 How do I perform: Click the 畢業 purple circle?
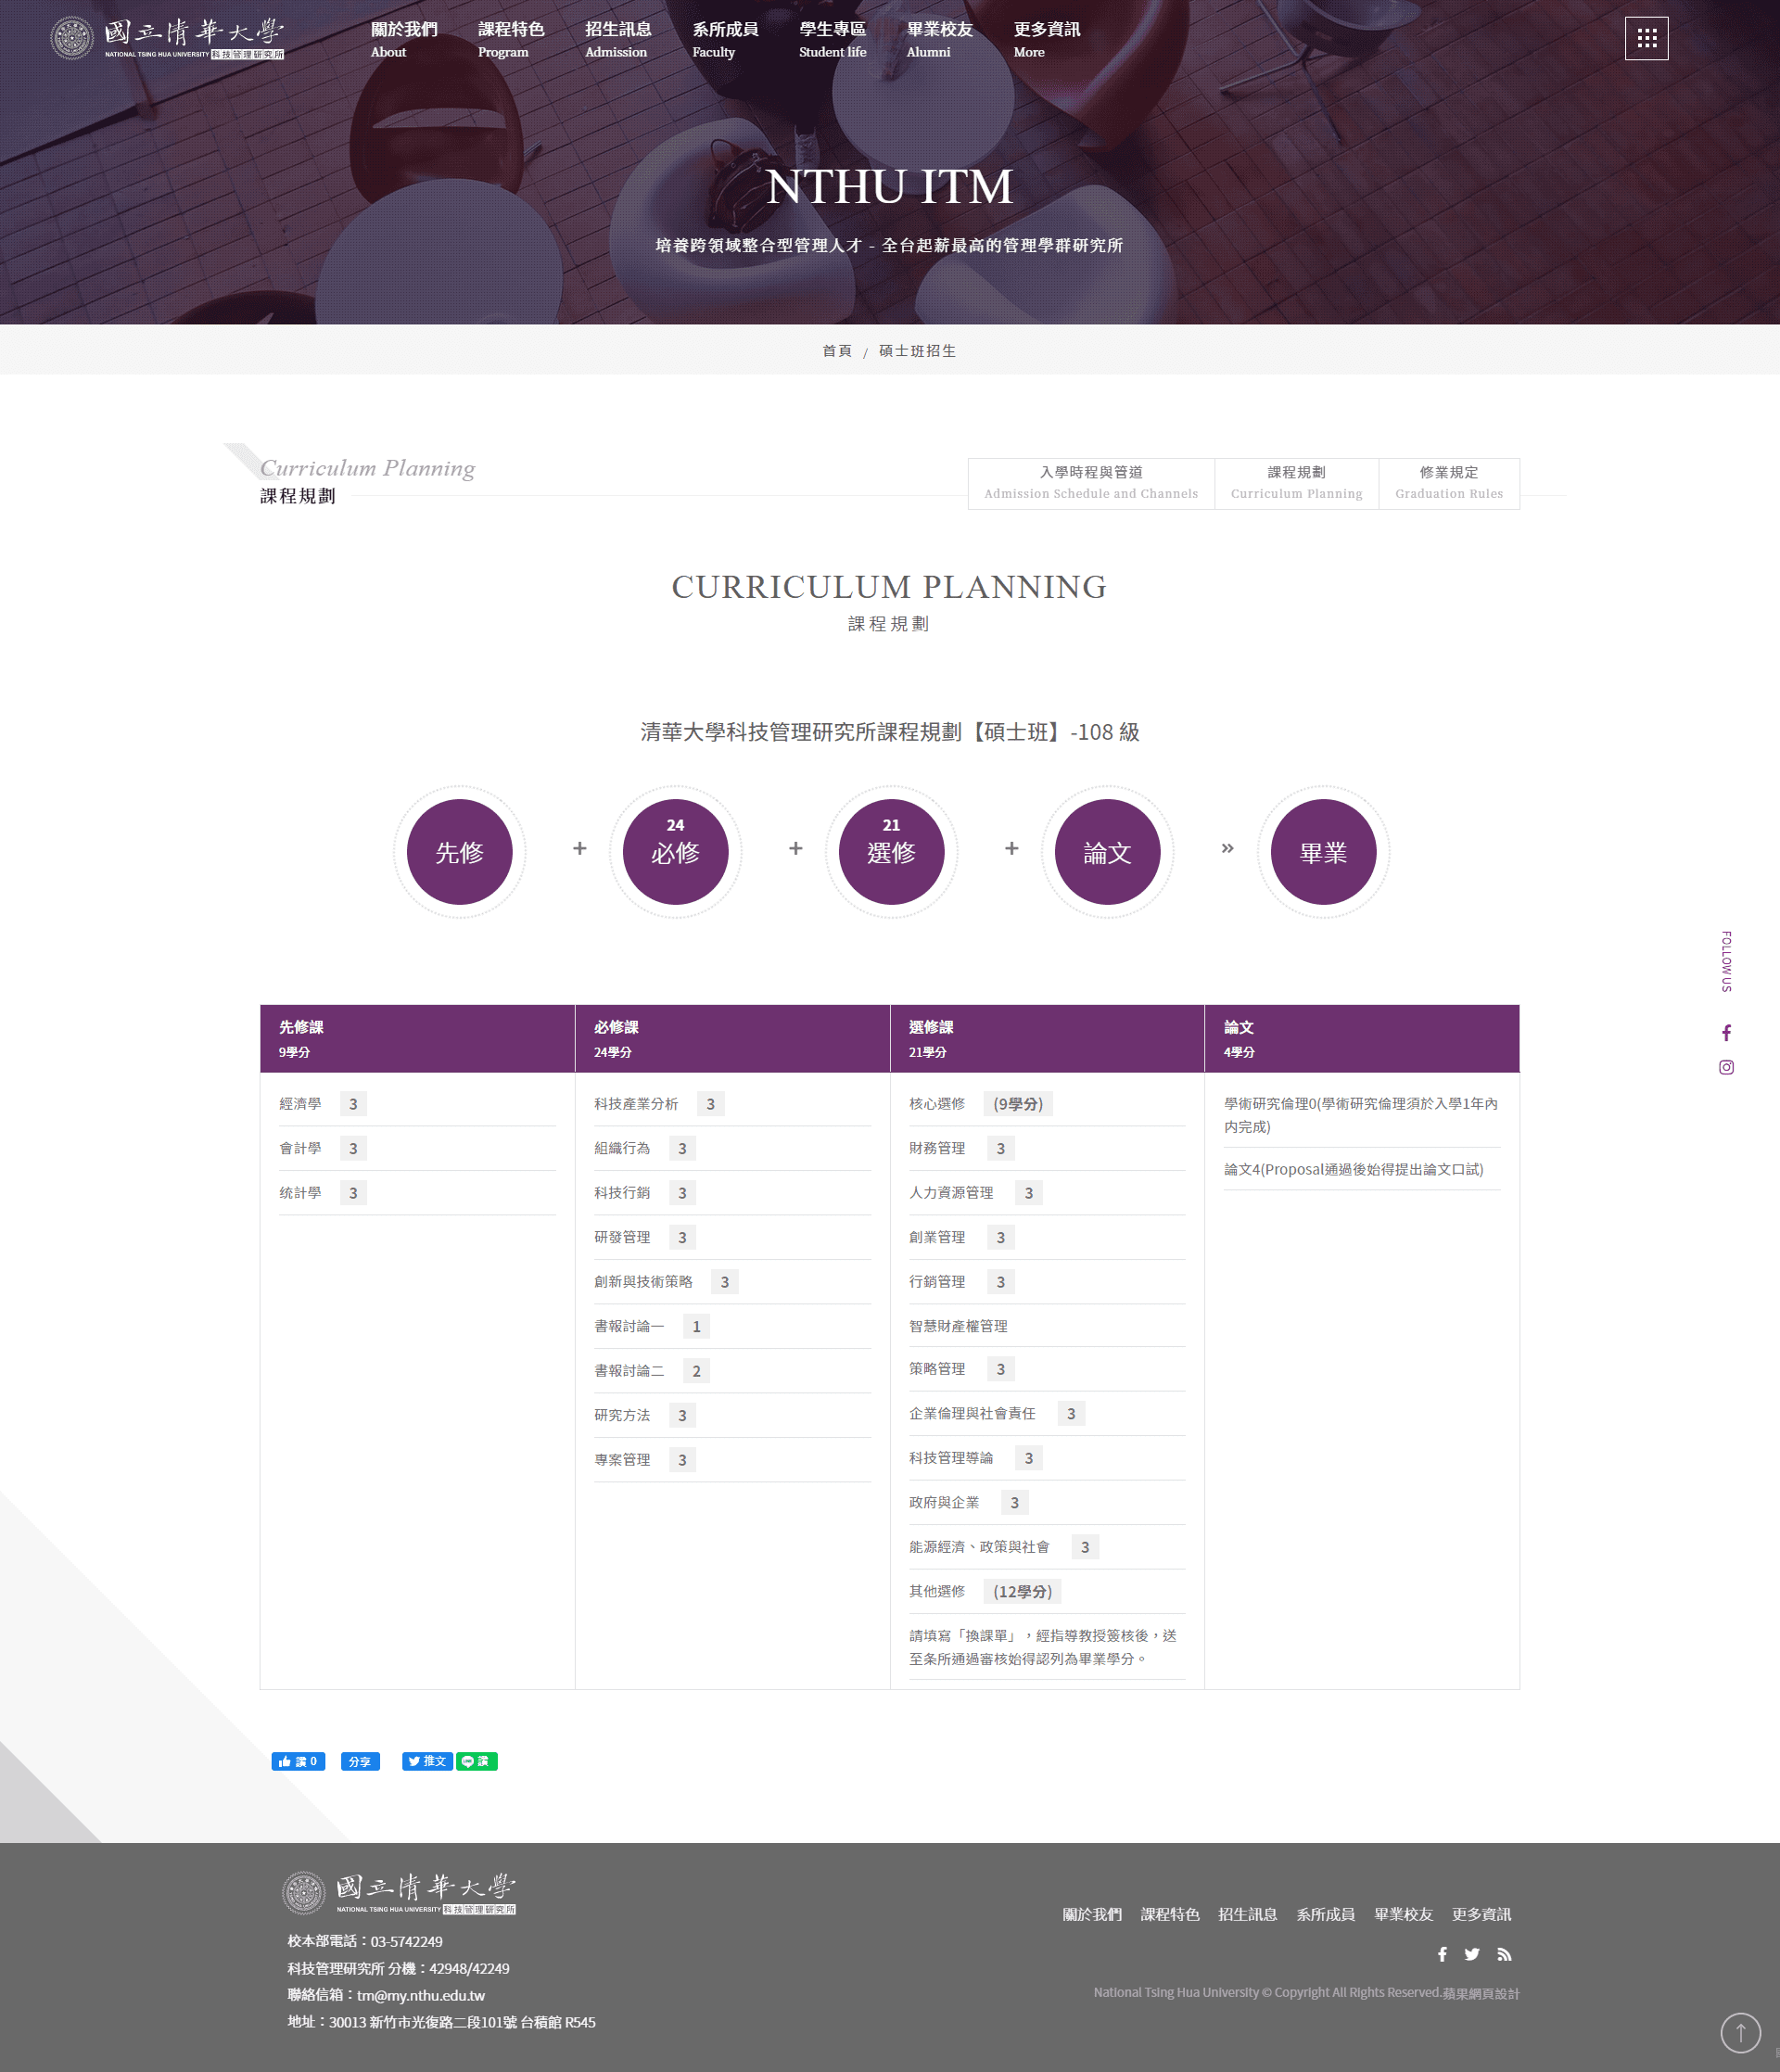(x=1323, y=852)
